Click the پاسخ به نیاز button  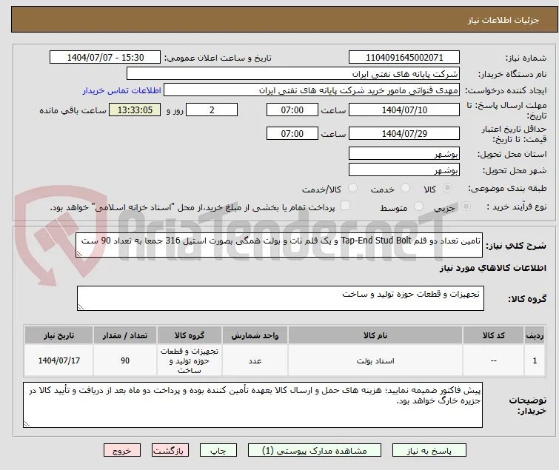coord(429,451)
